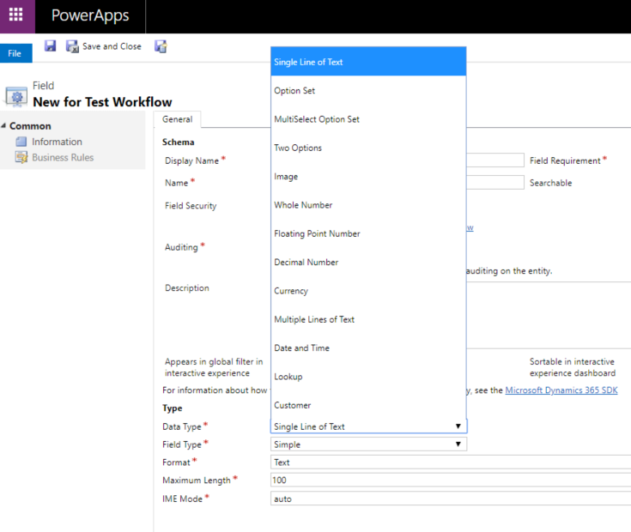Image resolution: width=631 pixels, height=532 pixels.
Task: Select Single Line of Text option
Action: point(368,62)
